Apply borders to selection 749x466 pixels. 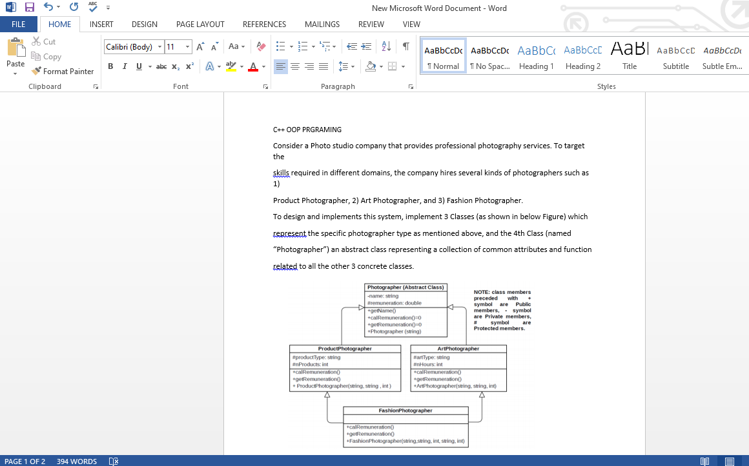(393, 66)
